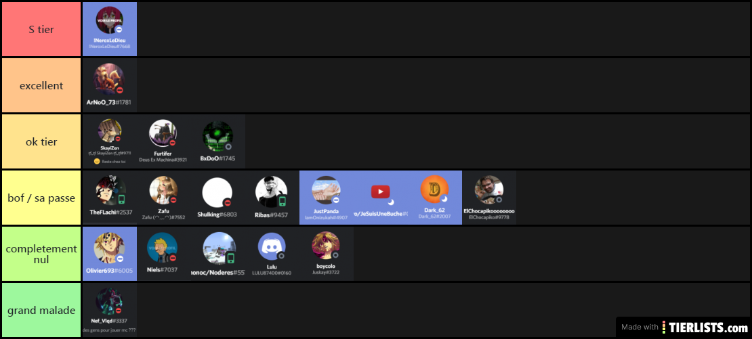
Task: Click the white blank Shulking avatar
Action: tap(217, 192)
